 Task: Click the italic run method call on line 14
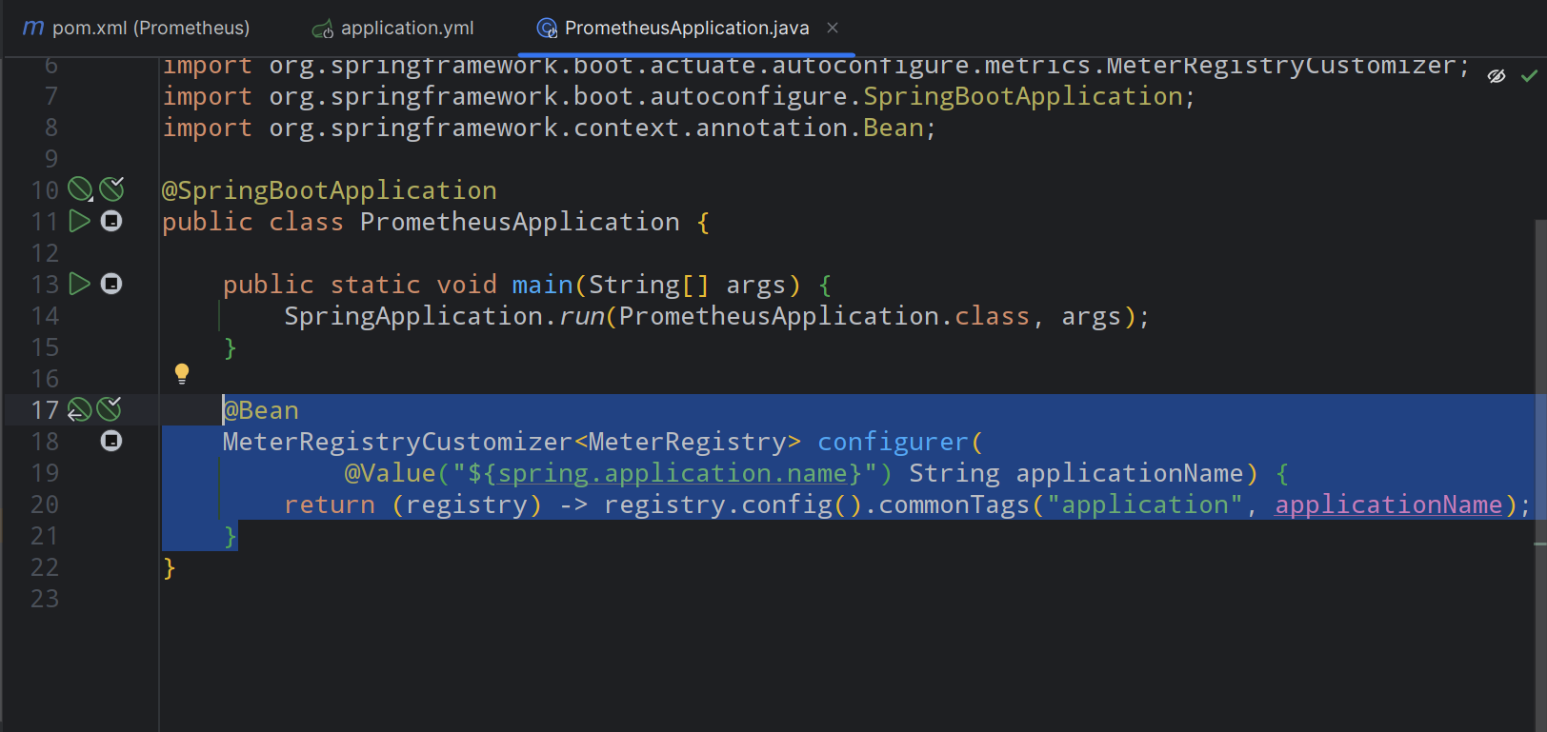point(581,316)
